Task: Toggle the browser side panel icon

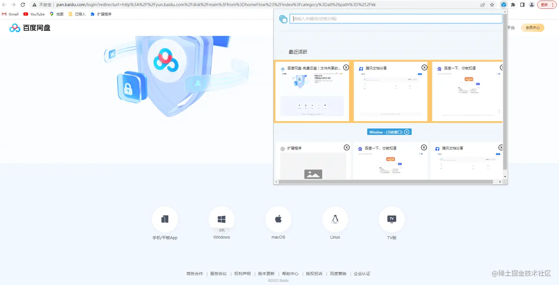Action: (x=522, y=5)
